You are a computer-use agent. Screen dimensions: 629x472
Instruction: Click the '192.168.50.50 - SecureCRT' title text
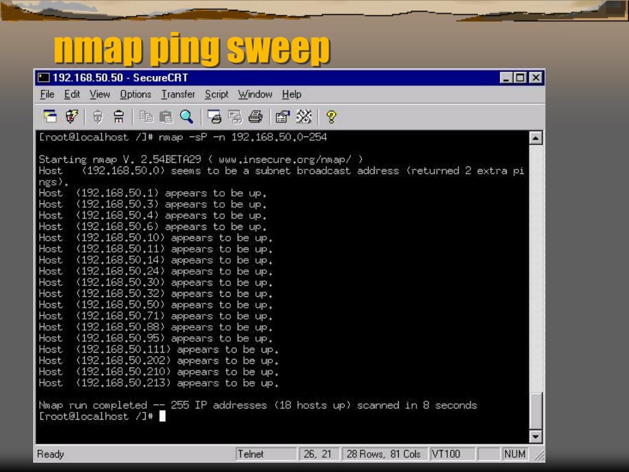point(120,77)
